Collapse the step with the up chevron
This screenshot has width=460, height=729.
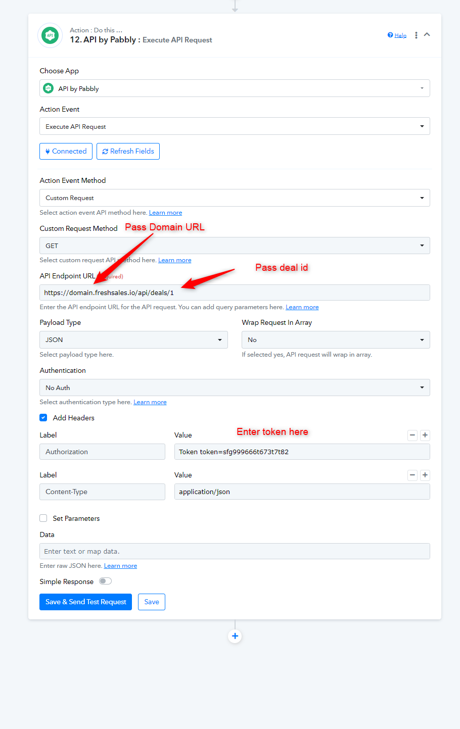coord(427,34)
